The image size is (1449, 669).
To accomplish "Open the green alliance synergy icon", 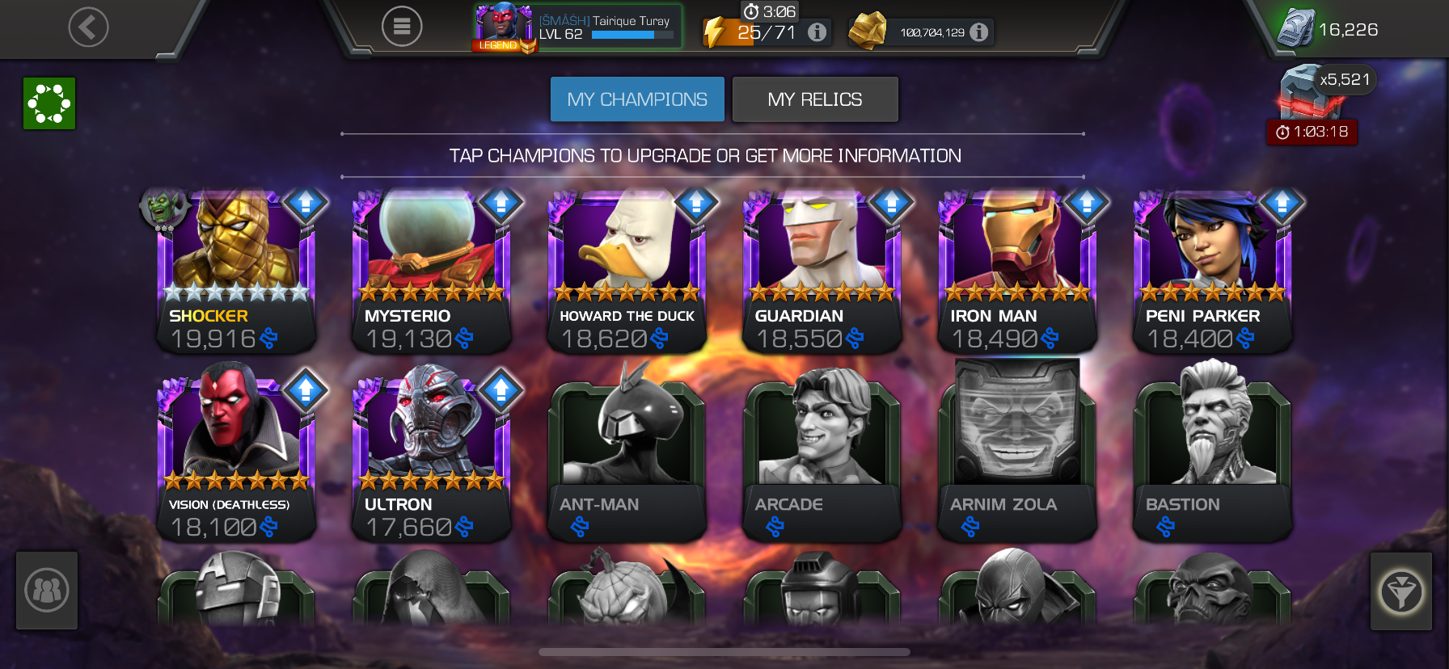I will 49,103.
